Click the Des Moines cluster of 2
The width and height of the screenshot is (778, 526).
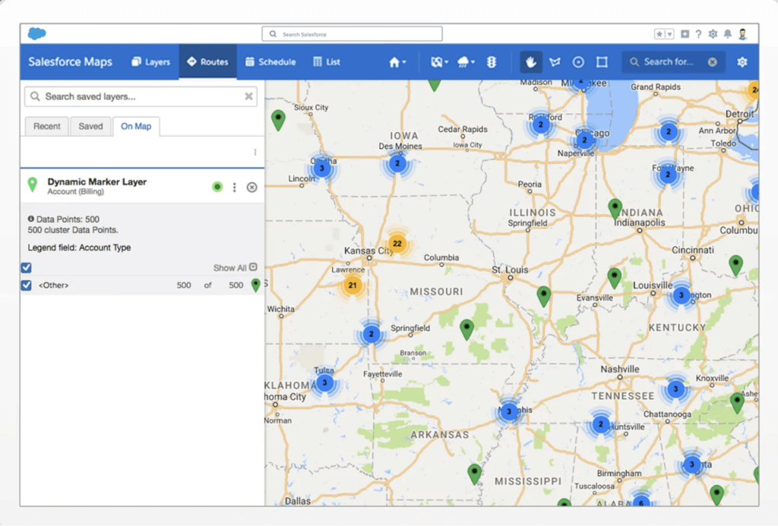397,163
